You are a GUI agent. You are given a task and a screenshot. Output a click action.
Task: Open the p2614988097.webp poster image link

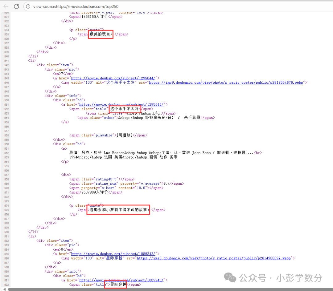[x=214, y=258]
